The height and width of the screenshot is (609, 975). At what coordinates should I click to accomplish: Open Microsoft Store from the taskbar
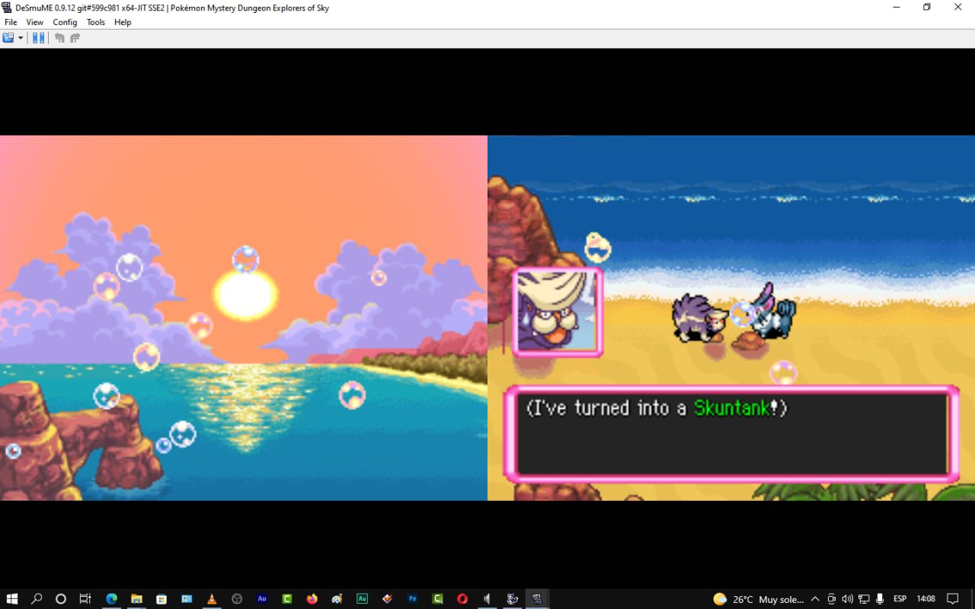click(161, 599)
